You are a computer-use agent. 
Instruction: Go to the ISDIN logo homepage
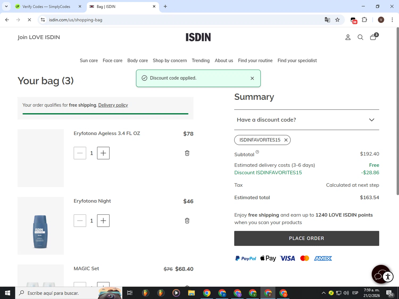tap(198, 37)
